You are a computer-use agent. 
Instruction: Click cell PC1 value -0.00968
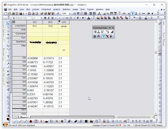35,58
